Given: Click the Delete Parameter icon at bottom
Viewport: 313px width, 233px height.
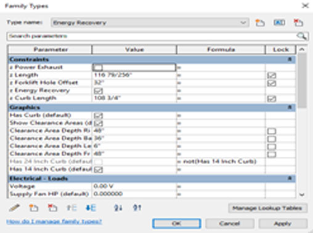Looking at the screenshot, I should 52,208.
